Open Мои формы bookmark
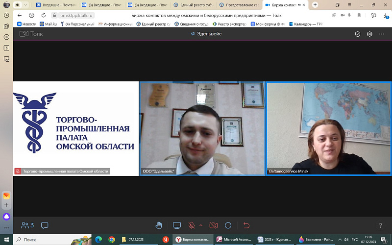392x245 pixels. (x=268, y=24)
